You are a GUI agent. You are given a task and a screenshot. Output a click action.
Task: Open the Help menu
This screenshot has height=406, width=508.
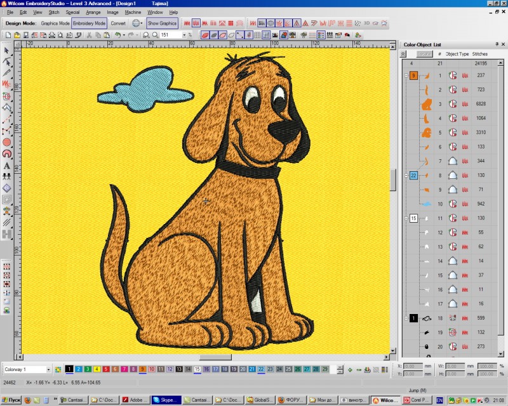coord(173,12)
